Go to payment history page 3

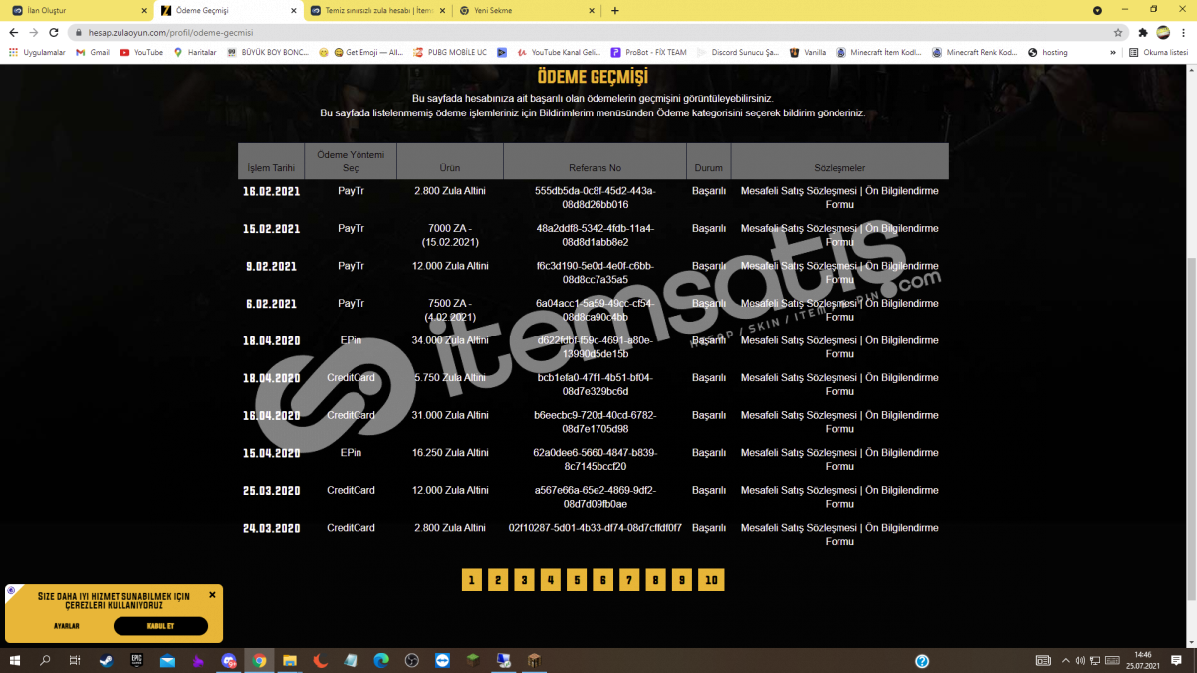[525, 580]
